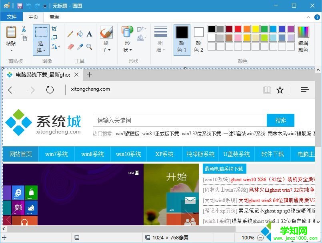This screenshot has width=322, height=243.
Task: Click the Save icon in the quick access toolbar
Action: (x=19, y=6)
